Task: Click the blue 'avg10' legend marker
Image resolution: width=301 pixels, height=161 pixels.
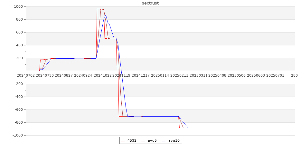Action: point(164,141)
